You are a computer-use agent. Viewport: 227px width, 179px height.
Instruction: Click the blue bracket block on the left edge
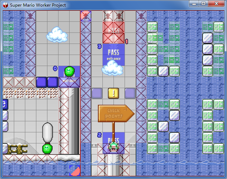pos(5,104)
